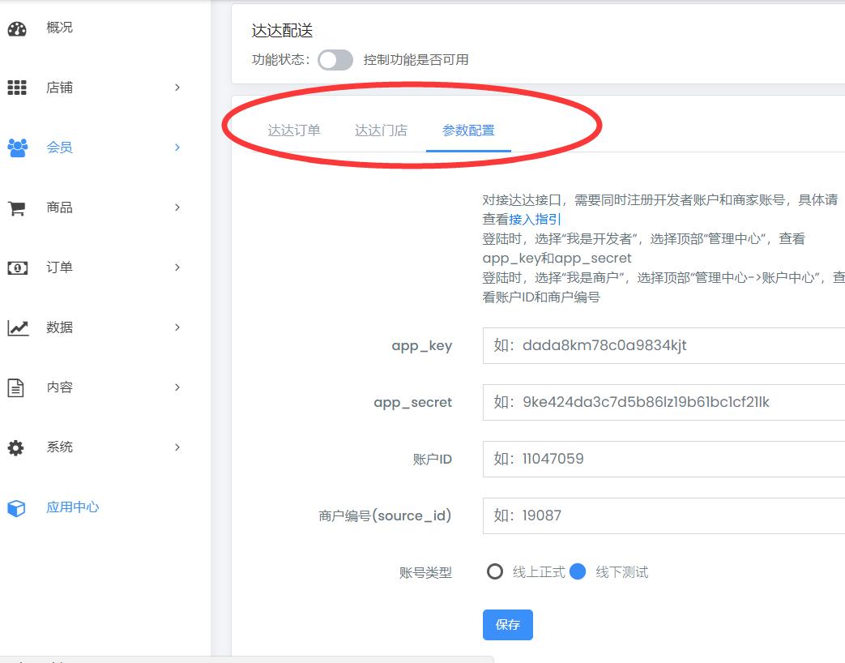This screenshot has width=845, height=663.
Task: Click the 应用中心 cube icon
Action: [16, 507]
